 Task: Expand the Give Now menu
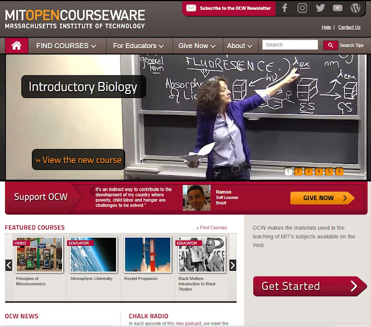coord(197,46)
